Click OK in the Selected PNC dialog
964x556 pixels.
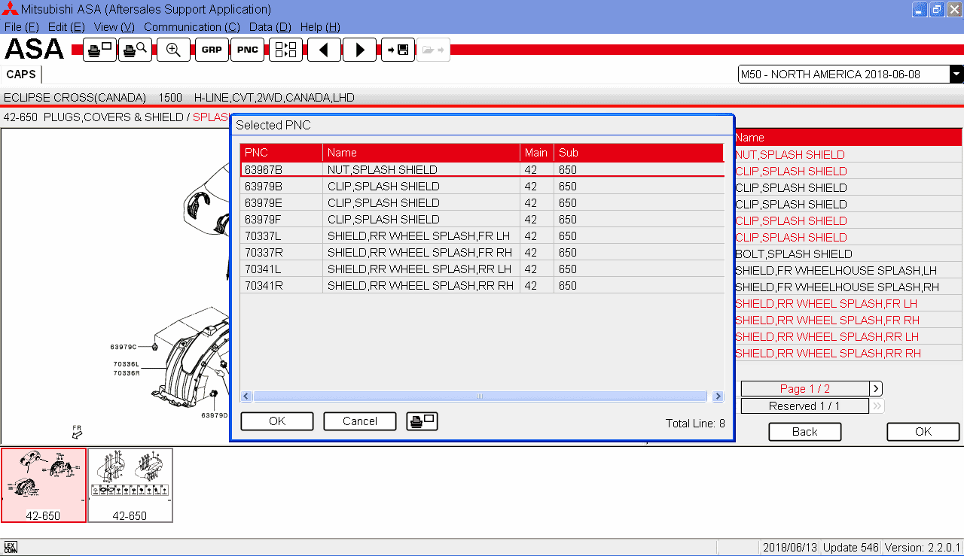277,421
